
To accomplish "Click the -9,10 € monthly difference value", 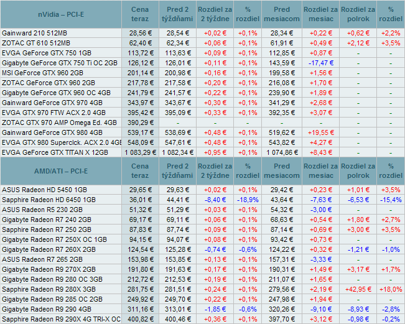I will [x=321, y=309].
